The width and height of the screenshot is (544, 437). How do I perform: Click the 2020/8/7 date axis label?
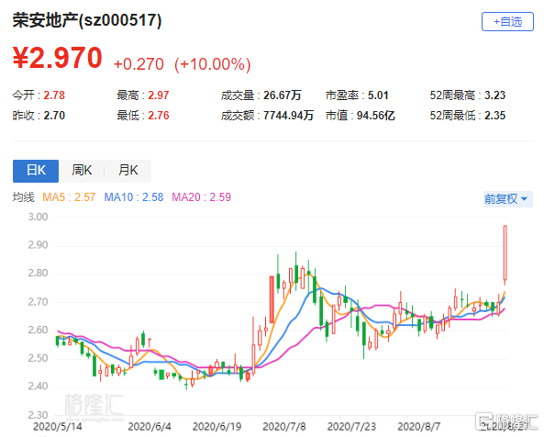coord(418,426)
